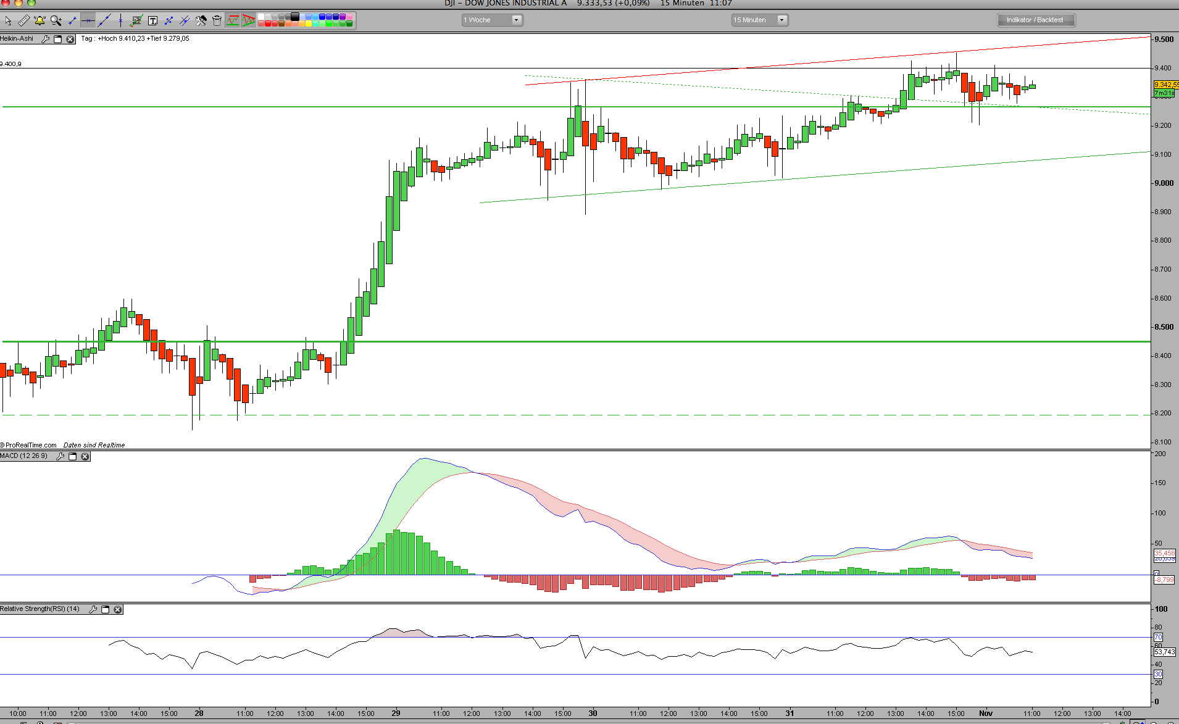Viewport: 1179px width, 724px height.
Task: Activate the magnifier zoom tool
Action: point(56,20)
